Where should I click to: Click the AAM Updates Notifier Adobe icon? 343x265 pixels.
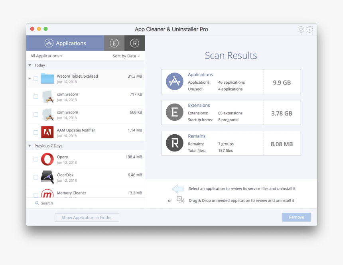point(47,132)
